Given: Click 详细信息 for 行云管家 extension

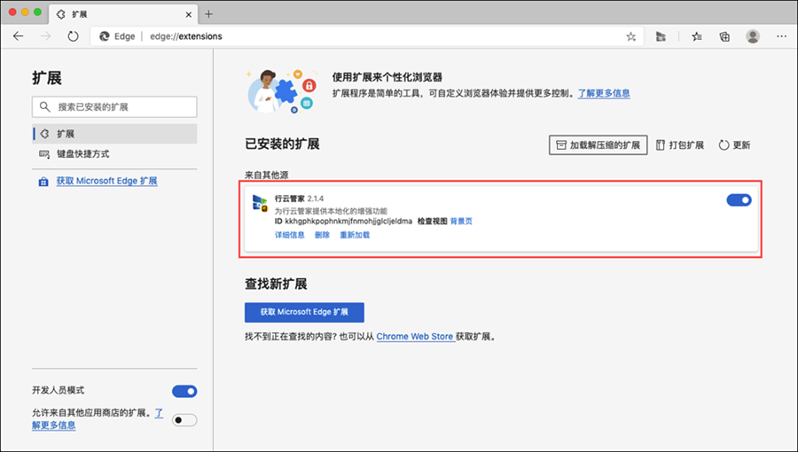Looking at the screenshot, I should [289, 235].
